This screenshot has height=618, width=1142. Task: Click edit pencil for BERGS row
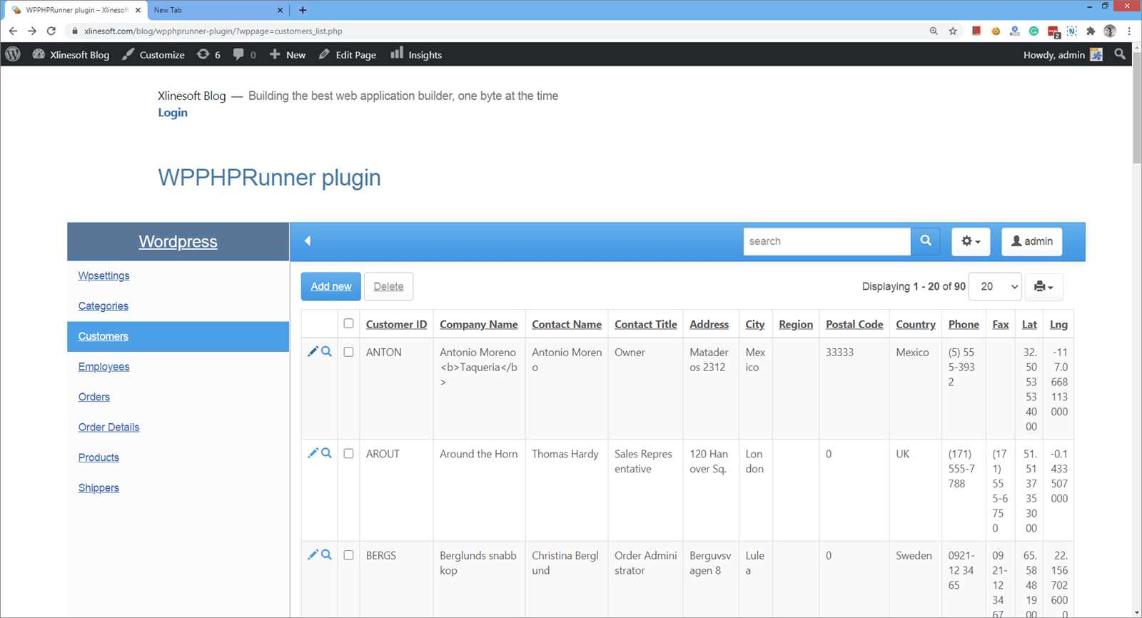tap(313, 554)
